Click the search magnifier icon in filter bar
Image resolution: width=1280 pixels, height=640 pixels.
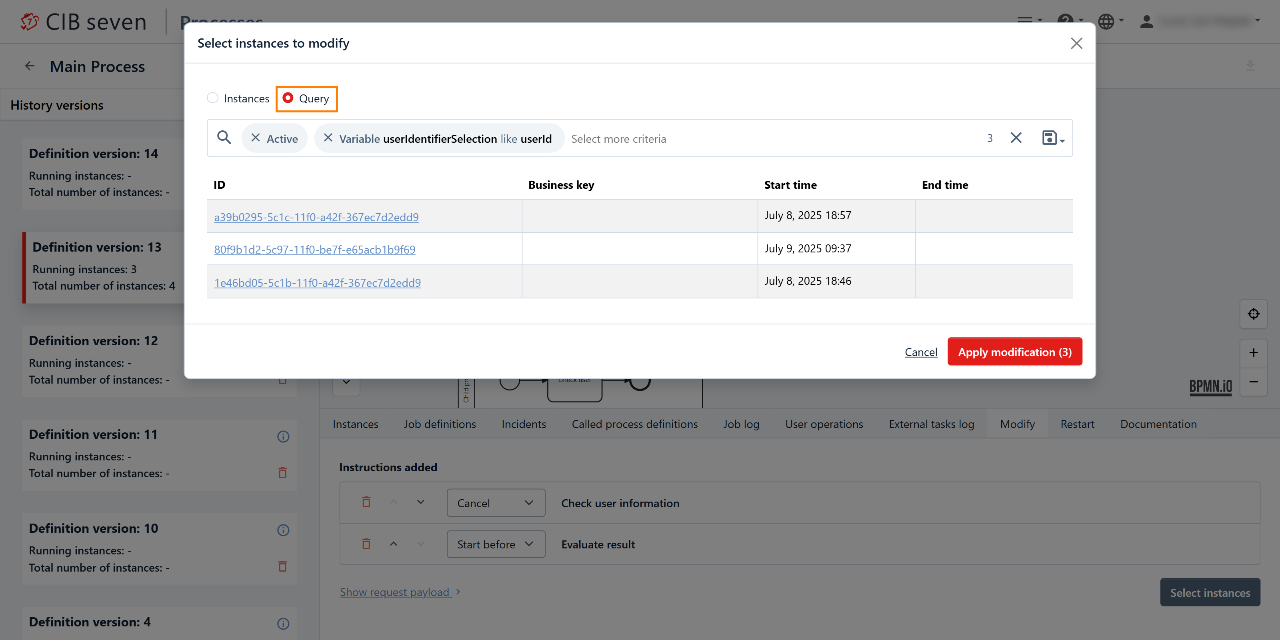tap(224, 138)
